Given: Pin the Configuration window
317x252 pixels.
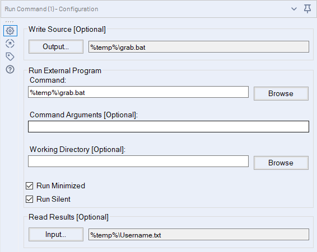Looking at the screenshot, I should click(x=307, y=9).
